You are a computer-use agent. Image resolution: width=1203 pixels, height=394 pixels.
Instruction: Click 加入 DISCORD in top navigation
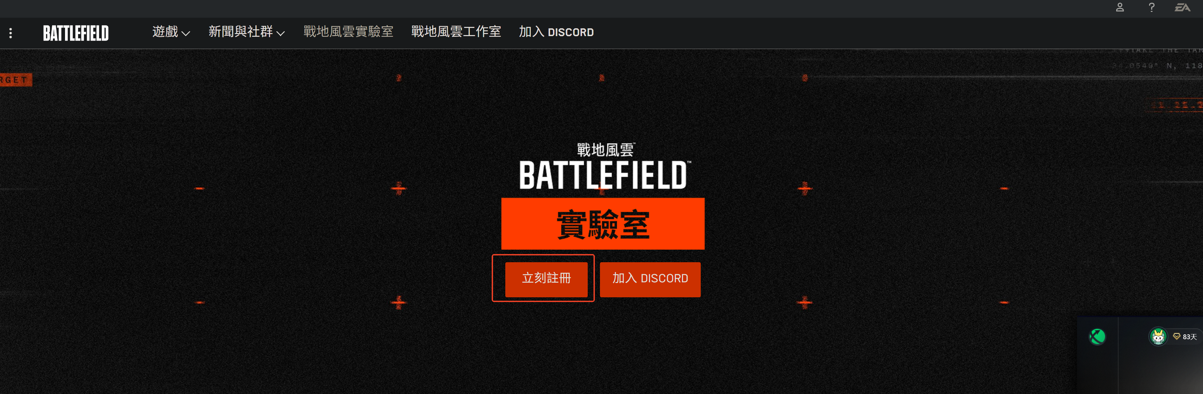[556, 32]
